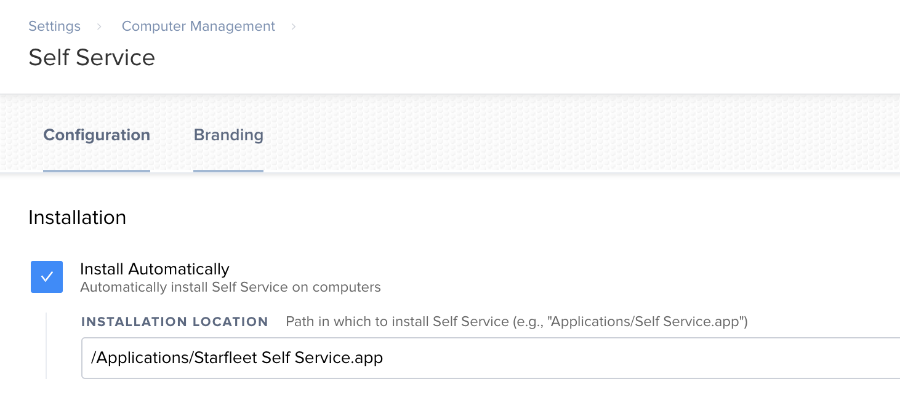The width and height of the screenshot is (900, 411).
Task: Uncheck the Install Automatically checkbox
Action: pyautogui.click(x=47, y=277)
